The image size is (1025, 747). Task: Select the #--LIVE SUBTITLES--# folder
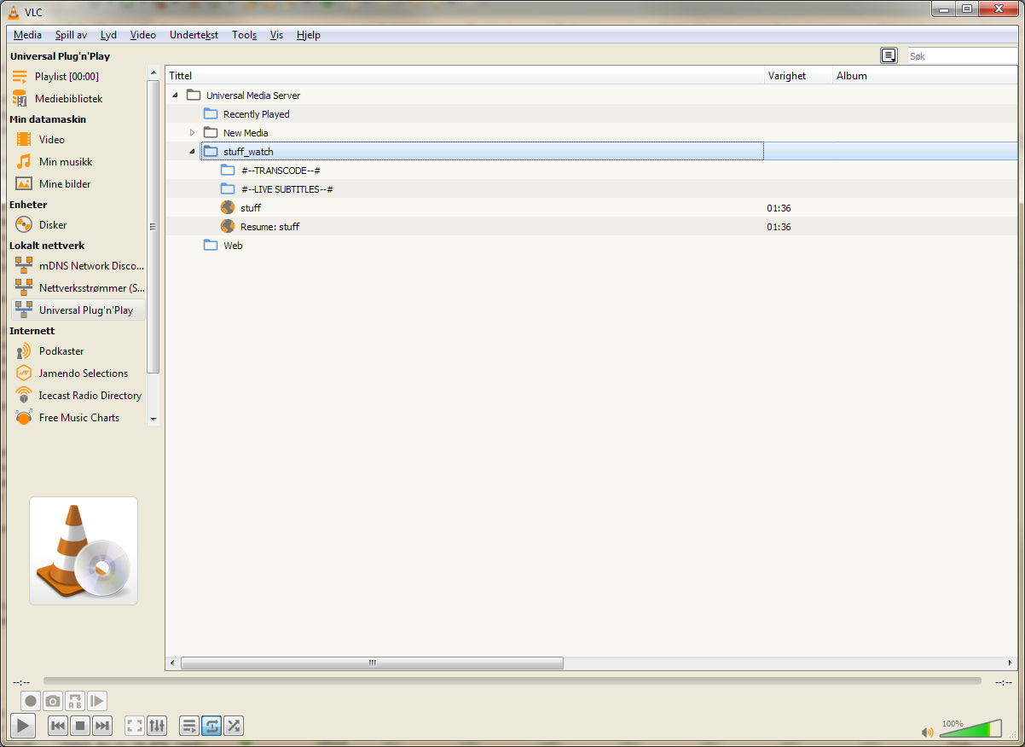point(287,189)
